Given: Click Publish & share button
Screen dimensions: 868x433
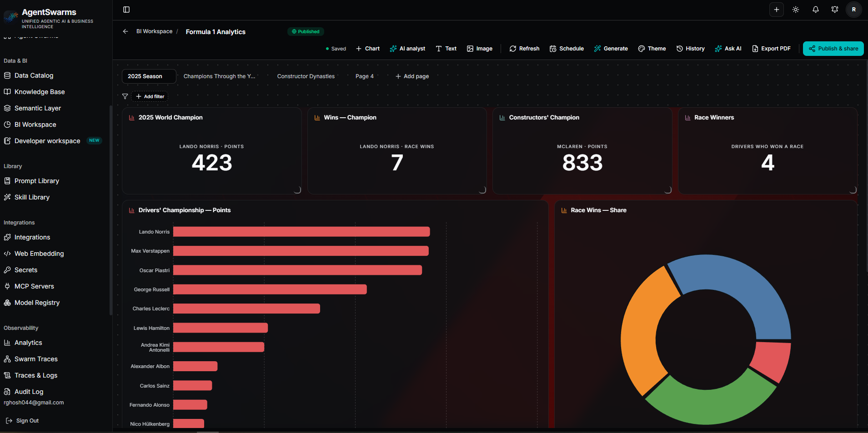Looking at the screenshot, I should (833, 49).
